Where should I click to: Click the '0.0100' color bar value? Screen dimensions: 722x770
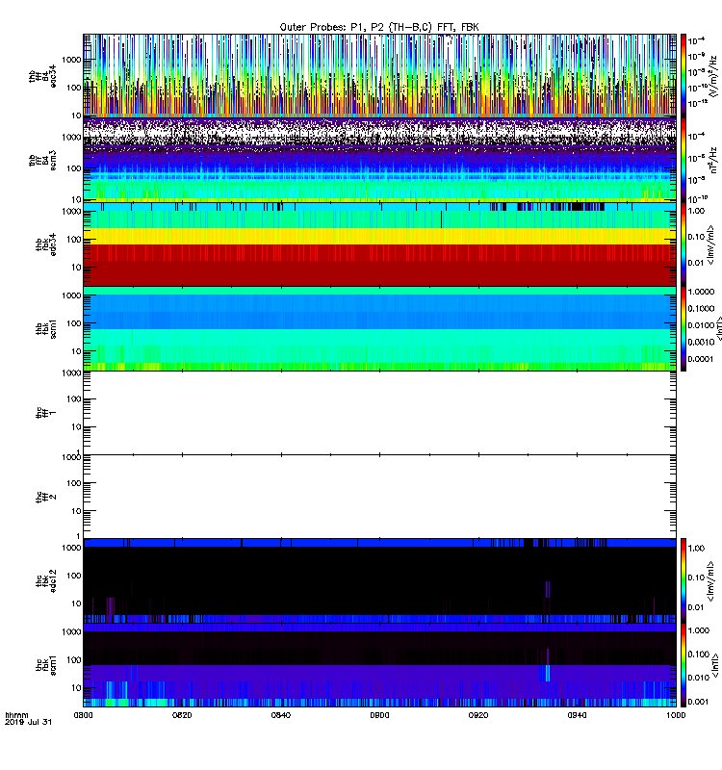pyautogui.click(x=701, y=325)
